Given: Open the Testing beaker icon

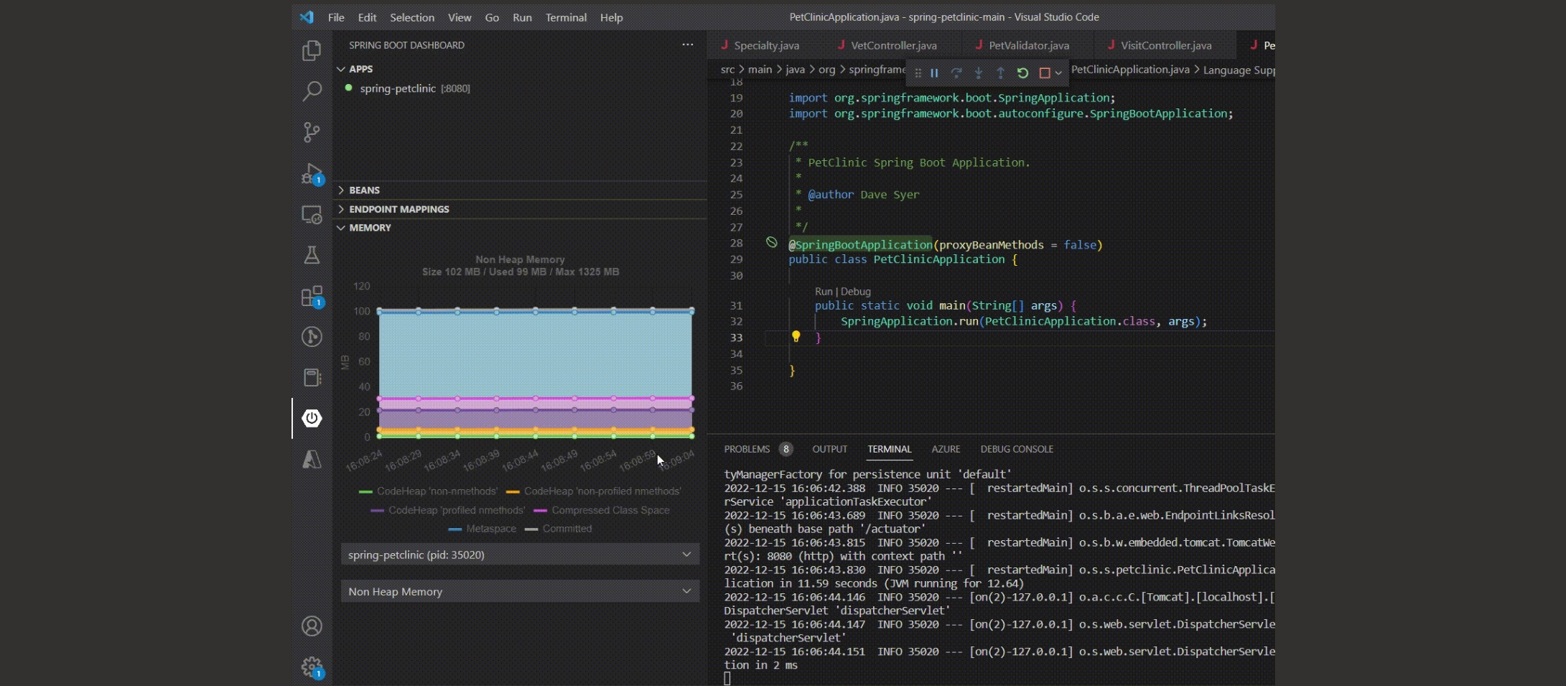Looking at the screenshot, I should point(312,255).
